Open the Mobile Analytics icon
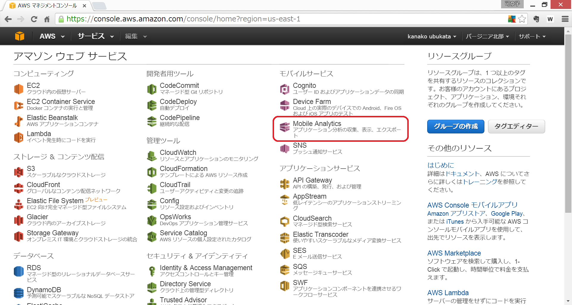 [285, 127]
